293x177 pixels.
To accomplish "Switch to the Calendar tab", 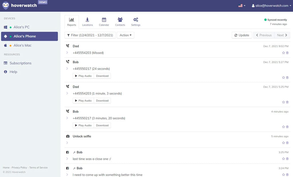I will coord(104,22).
